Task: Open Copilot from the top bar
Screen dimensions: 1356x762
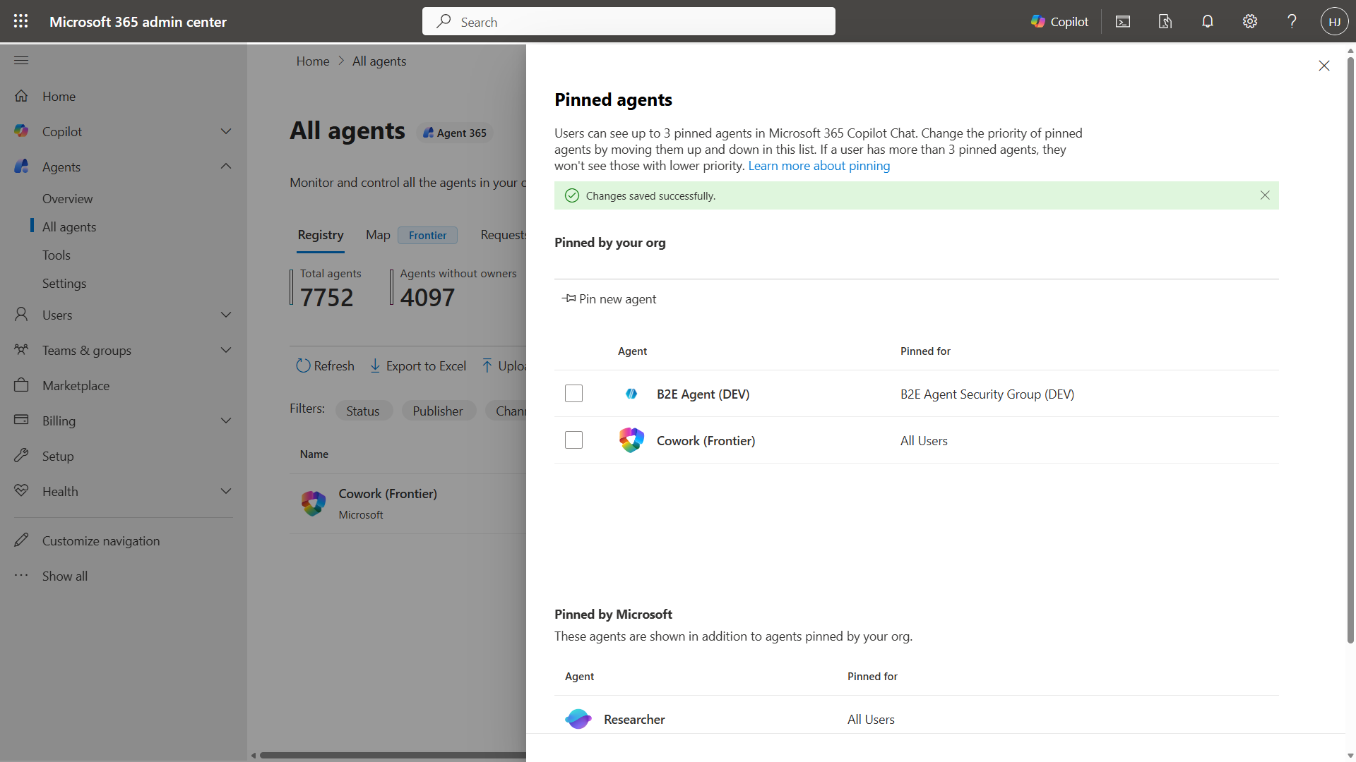Action: coord(1059,21)
